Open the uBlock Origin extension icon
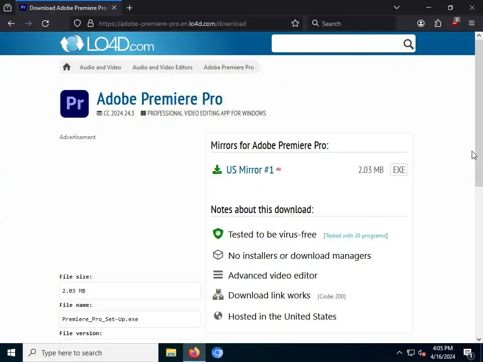The image size is (483, 362). 455,23
